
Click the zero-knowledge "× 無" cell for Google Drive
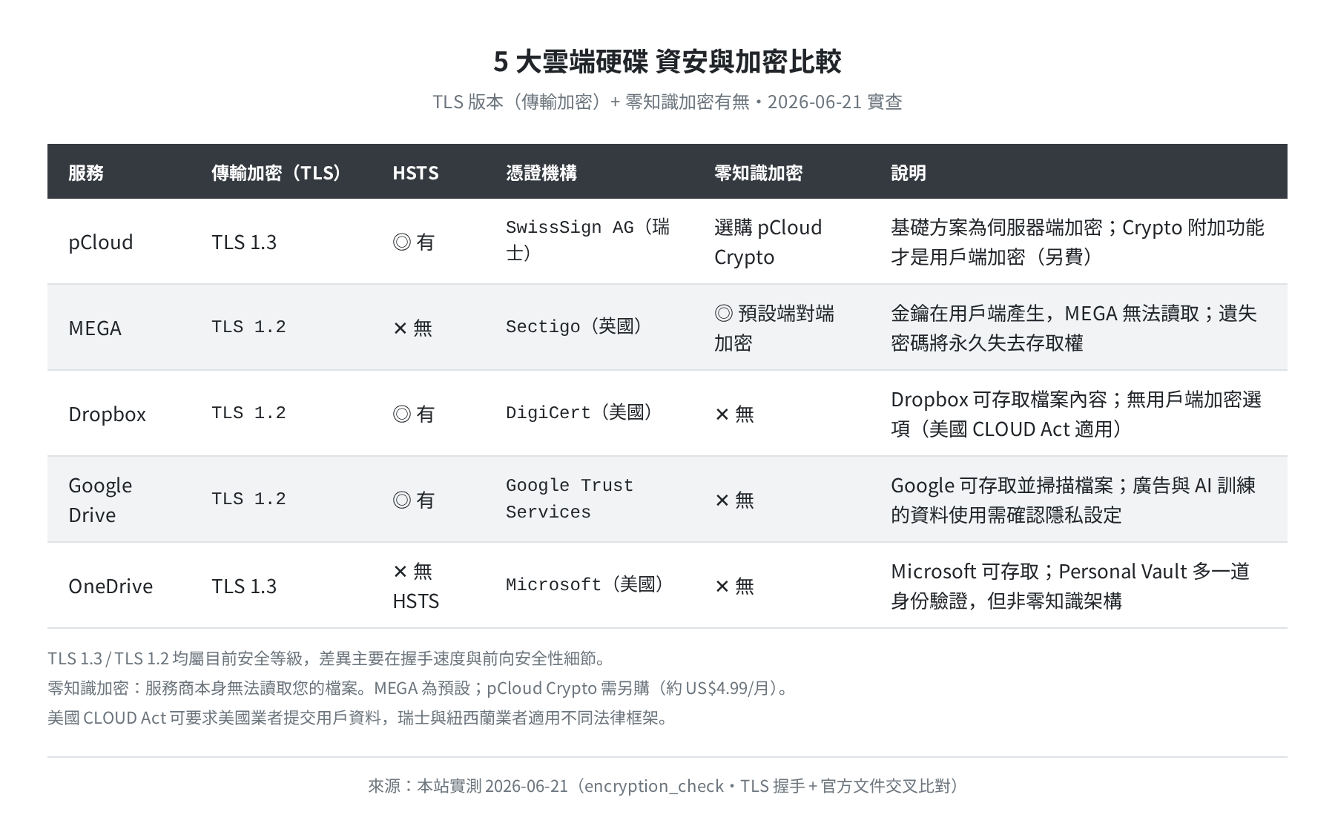734,500
